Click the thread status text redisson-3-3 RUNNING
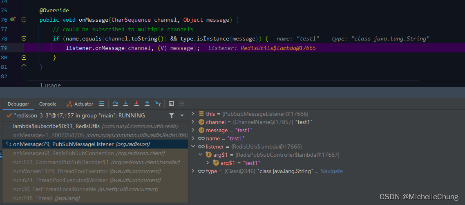The image size is (465, 205). click(x=80, y=115)
